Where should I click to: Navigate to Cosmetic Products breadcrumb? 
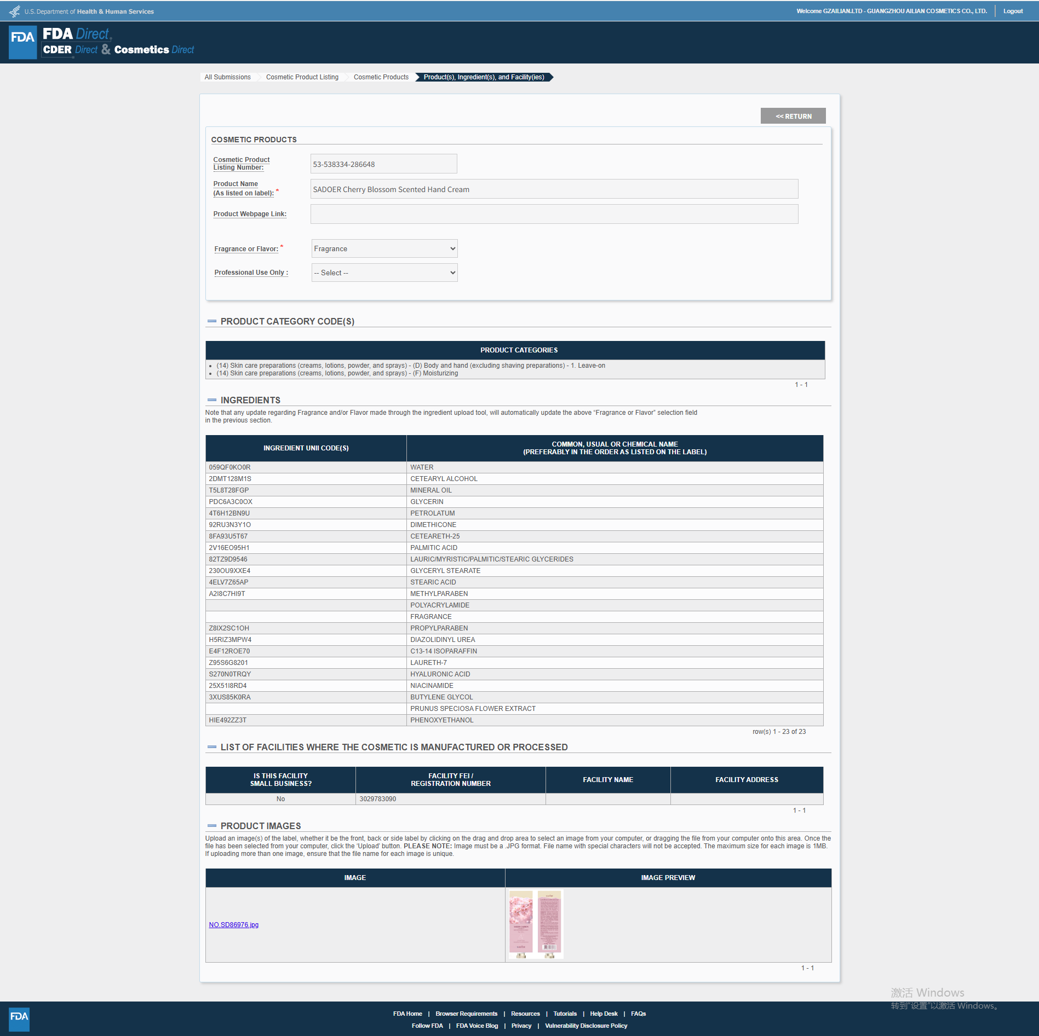click(x=381, y=77)
